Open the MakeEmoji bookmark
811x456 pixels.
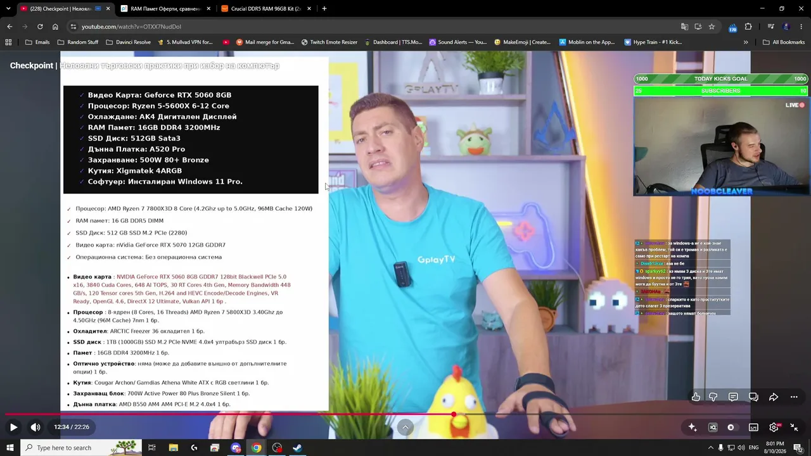(523, 42)
